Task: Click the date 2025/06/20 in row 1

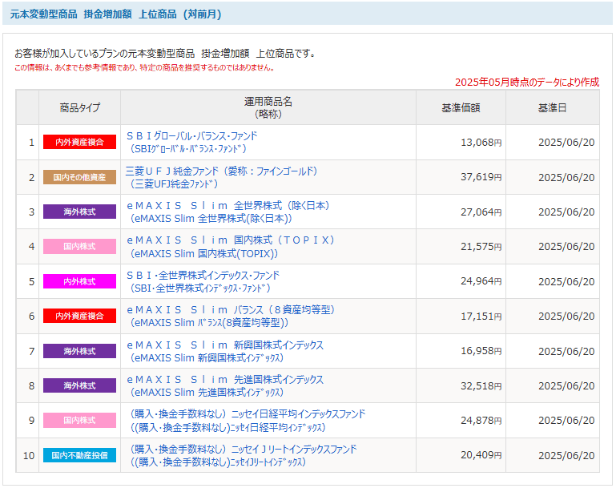Action: click(x=566, y=143)
